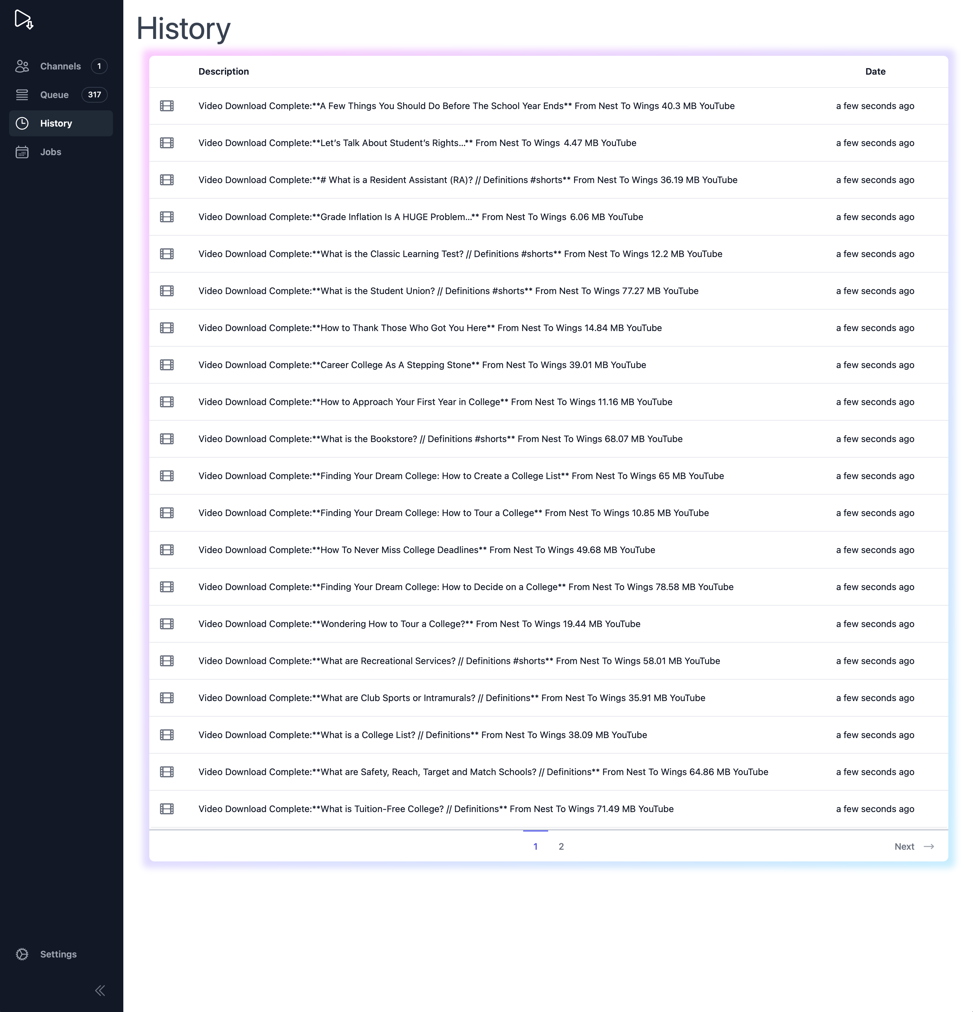The image size is (973, 1012).
Task: Open the Channels section in sidebar
Action: click(60, 66)
